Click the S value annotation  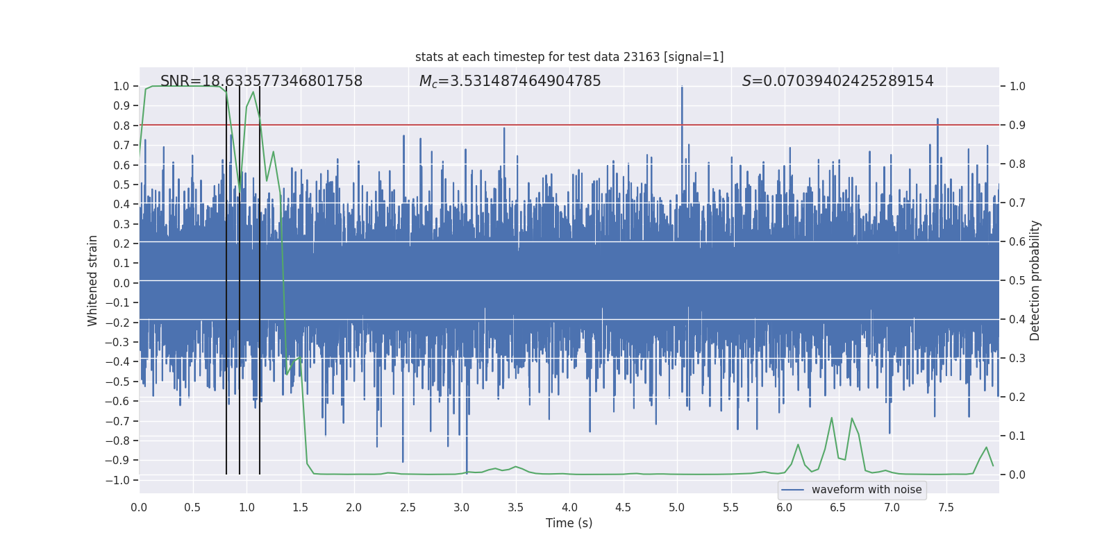pyautogui.click(x=837, y=81)
